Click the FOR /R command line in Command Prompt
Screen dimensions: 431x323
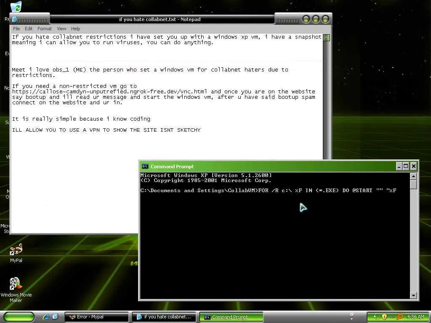coord(268,191)
